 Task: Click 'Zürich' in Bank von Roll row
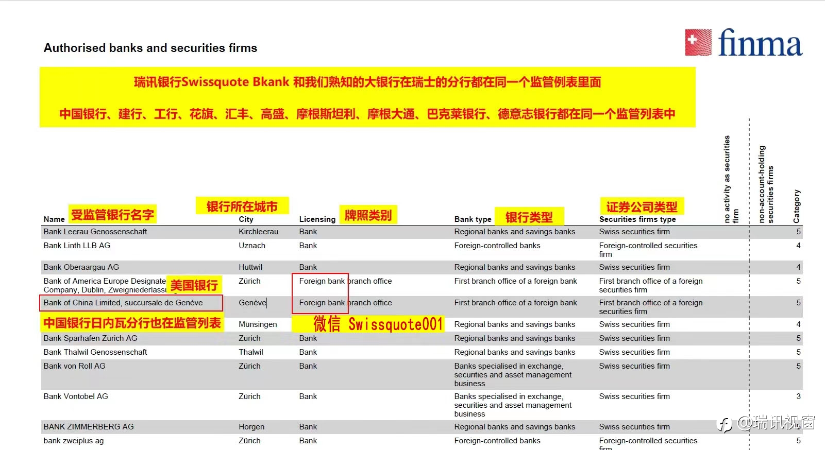[249, 366]
